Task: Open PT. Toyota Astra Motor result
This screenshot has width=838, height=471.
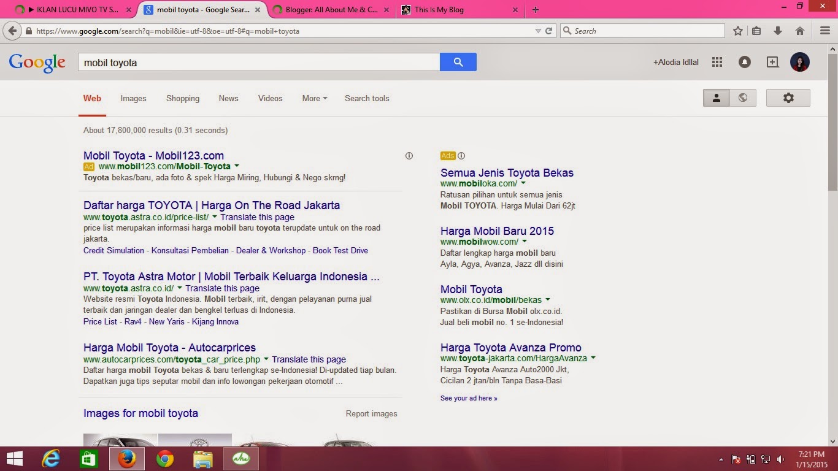Action: click(x=231, y=277)
